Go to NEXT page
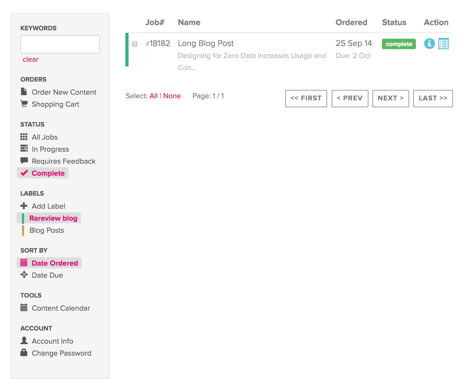Viewport: 465px width, 387px height. tap(391, 98)
